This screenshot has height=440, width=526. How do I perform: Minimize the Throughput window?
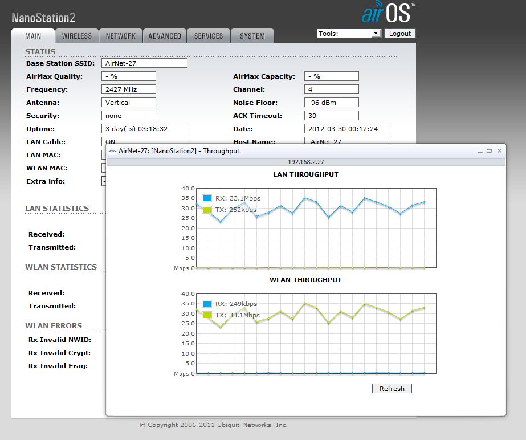(x=480, y=151)
